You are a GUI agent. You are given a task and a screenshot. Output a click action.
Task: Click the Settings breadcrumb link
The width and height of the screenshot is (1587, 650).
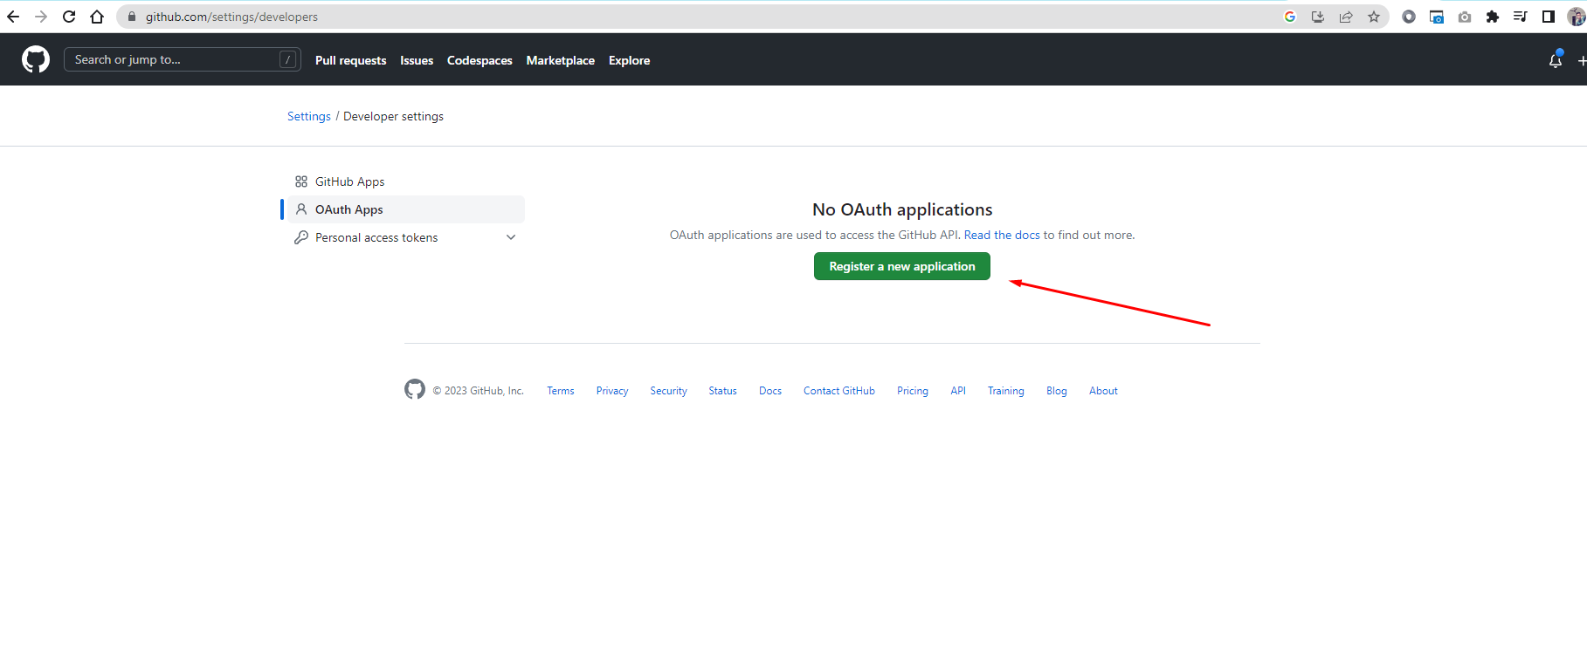pos(309,116)
